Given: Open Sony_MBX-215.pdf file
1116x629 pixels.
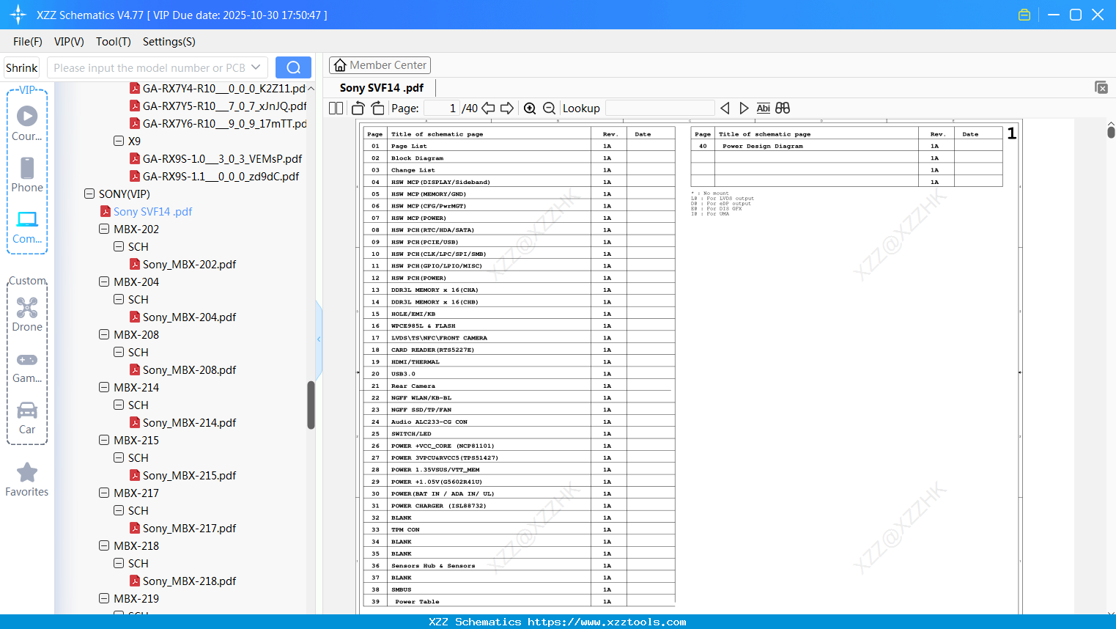Looking at the screenshot, I should [189, 475].
